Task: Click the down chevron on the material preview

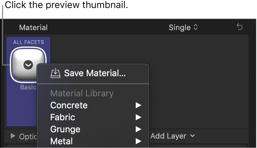Action: coord(28,65)
